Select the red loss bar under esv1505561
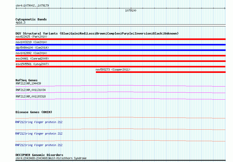 120,67
